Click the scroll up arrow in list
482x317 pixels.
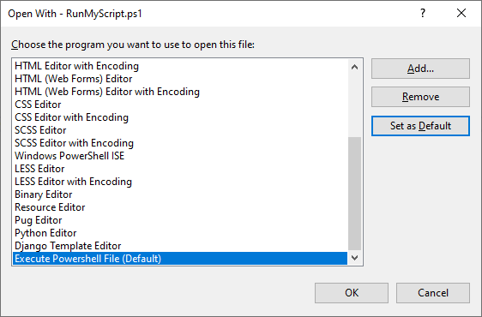click(354, 67)
